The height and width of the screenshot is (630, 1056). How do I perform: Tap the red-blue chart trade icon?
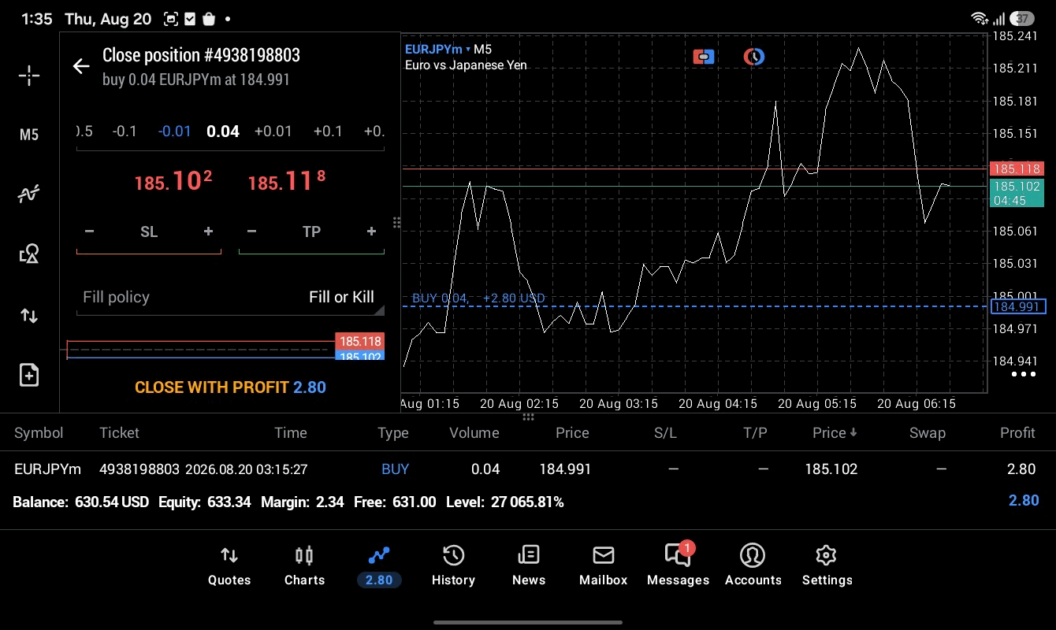(704, 57)
